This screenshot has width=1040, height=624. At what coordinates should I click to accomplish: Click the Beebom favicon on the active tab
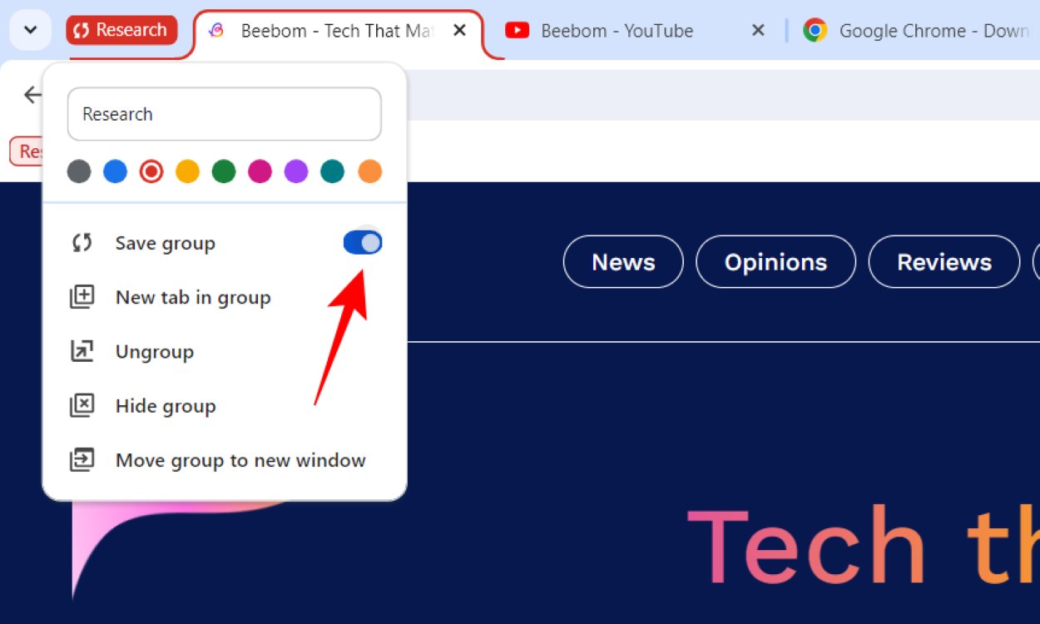215,30
